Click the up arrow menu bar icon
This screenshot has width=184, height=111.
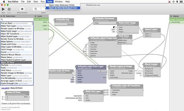[x=177, y=2]
